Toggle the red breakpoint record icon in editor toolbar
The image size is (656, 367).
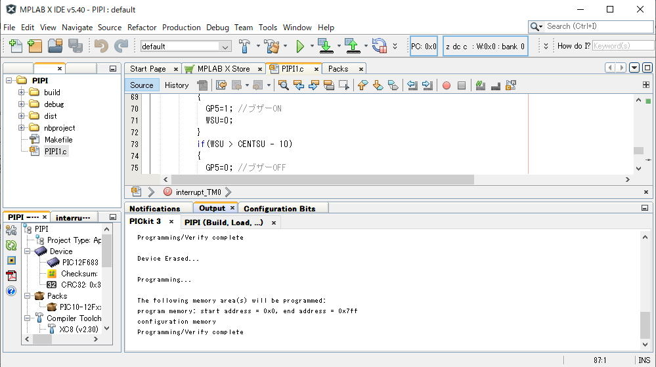pos(447,85)
